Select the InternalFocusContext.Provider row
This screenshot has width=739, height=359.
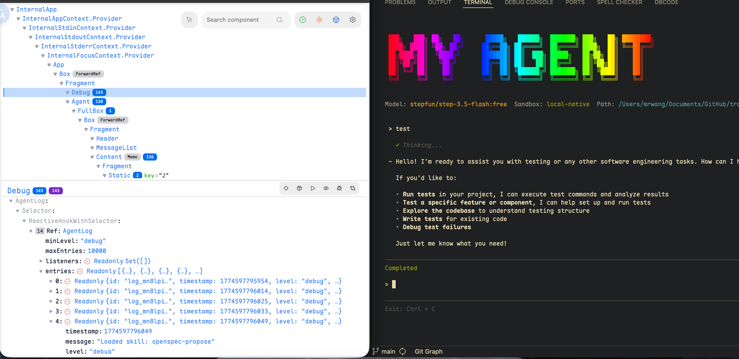100,56
